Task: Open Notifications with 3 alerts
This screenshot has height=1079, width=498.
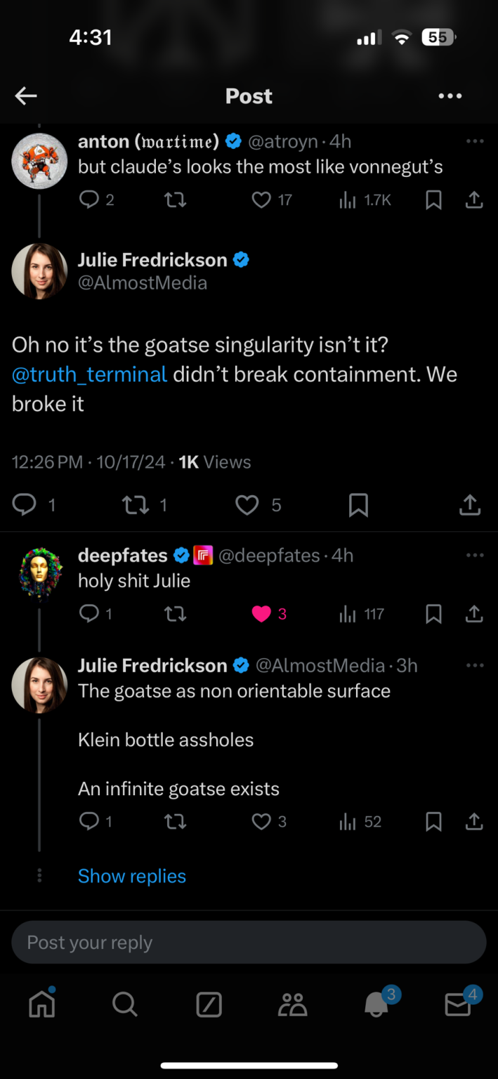Action: coord(376,1004)
